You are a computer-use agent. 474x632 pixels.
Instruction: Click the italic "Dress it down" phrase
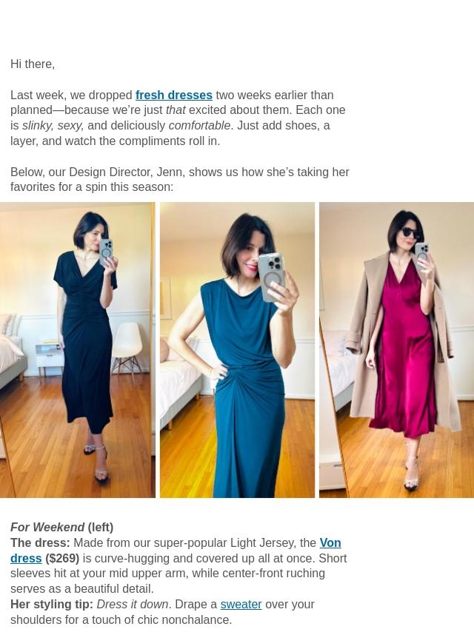pyautogui.click(x=133, y=605)
